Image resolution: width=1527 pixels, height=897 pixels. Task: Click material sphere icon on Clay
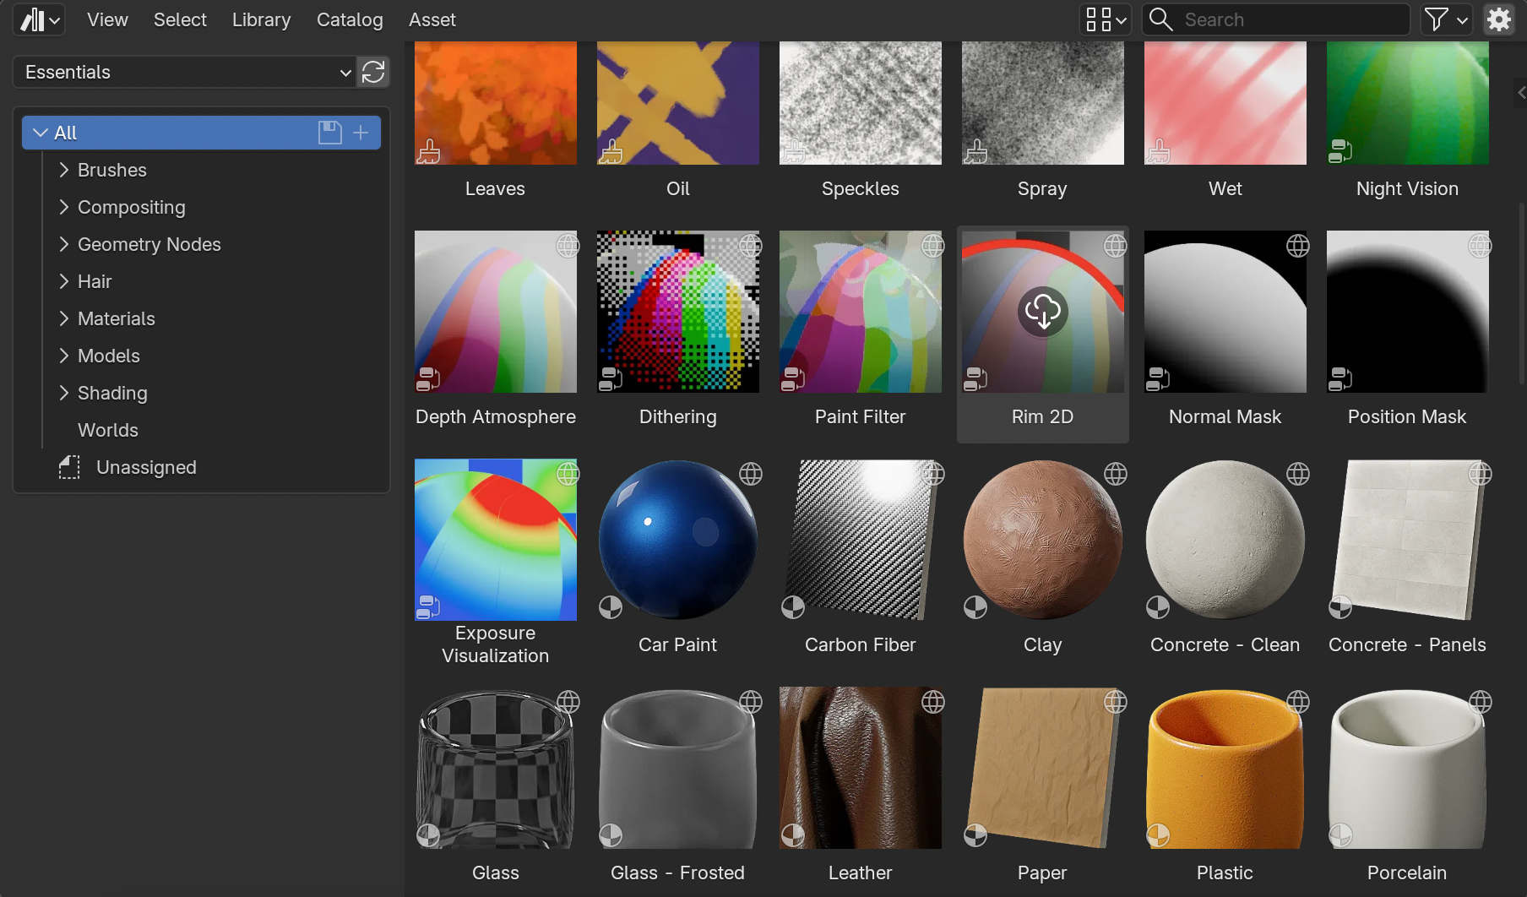click(x=975, y=607)
